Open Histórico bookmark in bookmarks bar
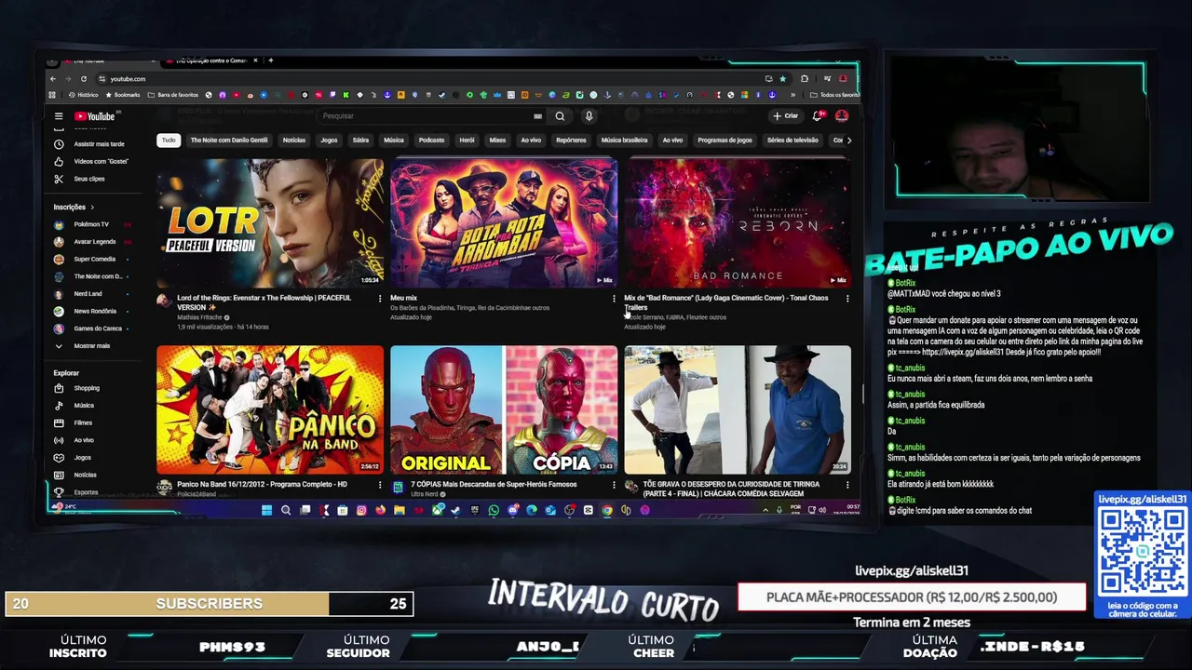1192x670 pixels. tap(84, 95)
